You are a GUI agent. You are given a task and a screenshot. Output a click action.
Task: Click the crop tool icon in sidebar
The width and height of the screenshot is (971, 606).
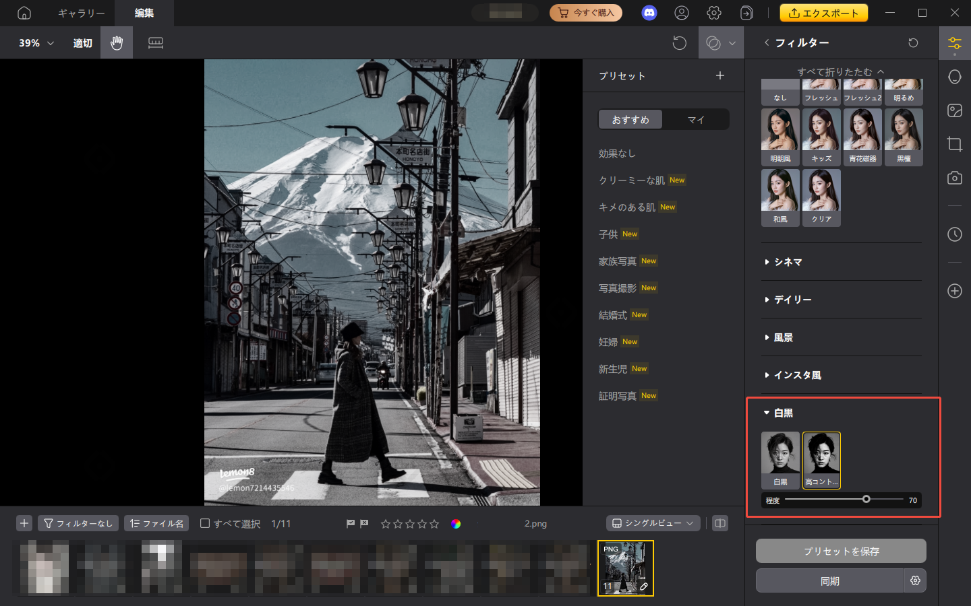954,144
